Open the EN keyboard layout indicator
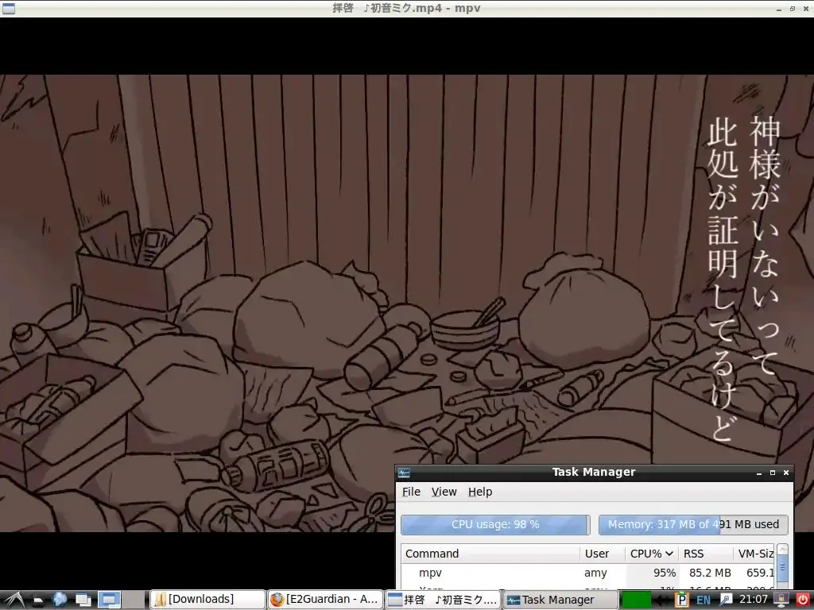 704,600
